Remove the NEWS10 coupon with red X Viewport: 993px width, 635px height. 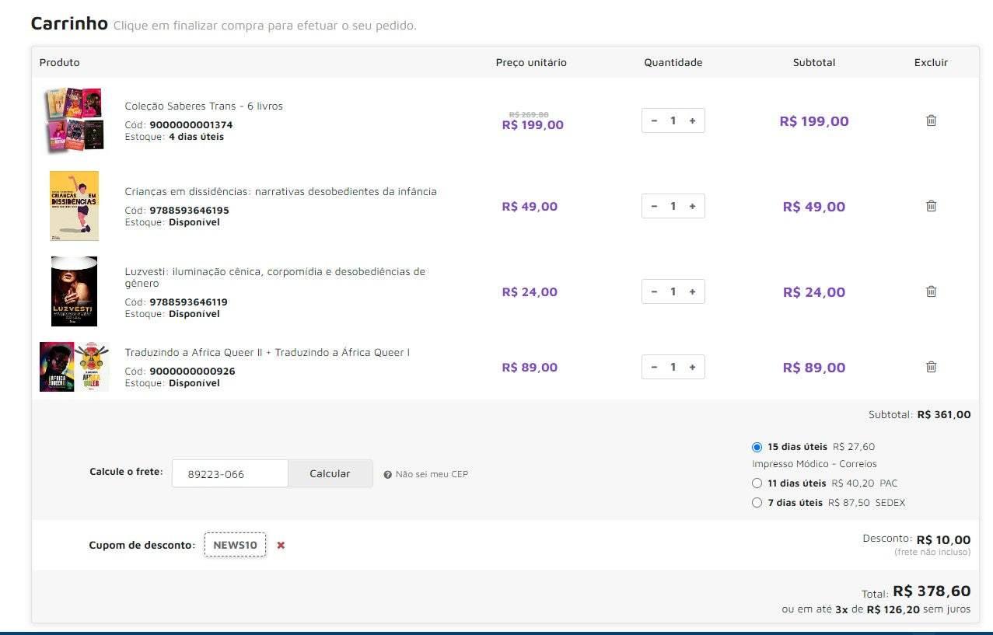(281, 545)
